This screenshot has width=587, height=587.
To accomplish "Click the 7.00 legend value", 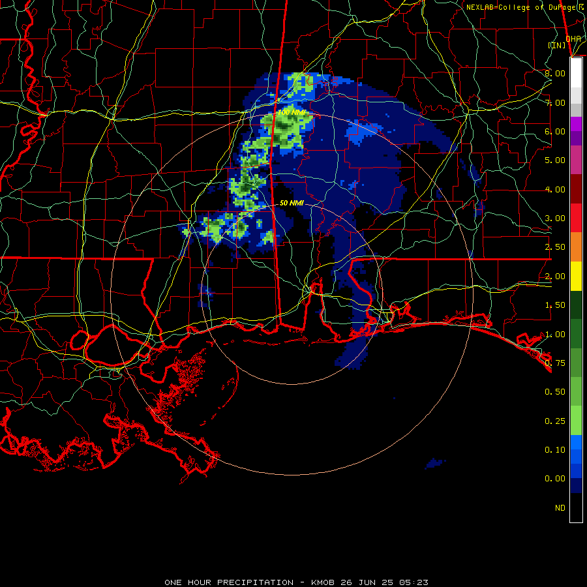I will (555, 102).
